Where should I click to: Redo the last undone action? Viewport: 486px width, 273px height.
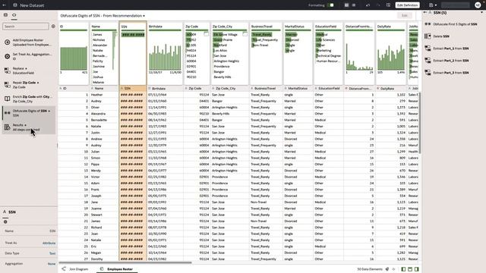(x=378, y=5)
